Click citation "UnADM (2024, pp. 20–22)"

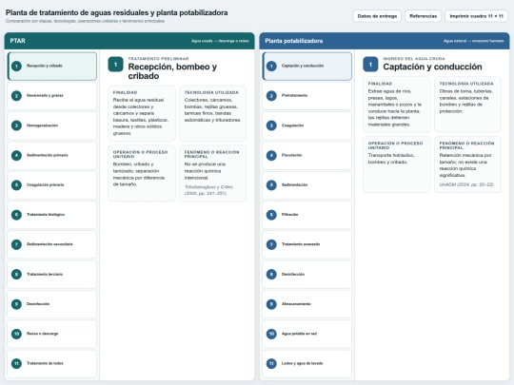pos(466,184)
